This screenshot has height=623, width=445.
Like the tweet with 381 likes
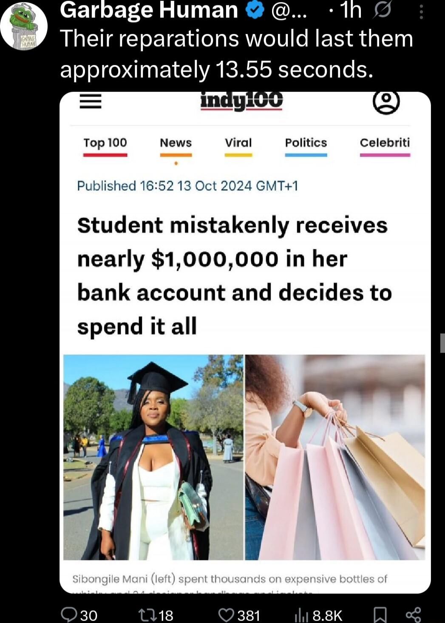point(238,615)
